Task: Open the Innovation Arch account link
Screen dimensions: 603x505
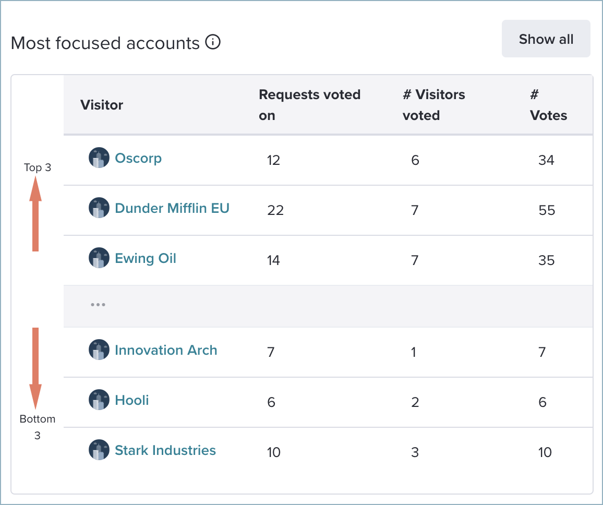Action: point(166,350)
